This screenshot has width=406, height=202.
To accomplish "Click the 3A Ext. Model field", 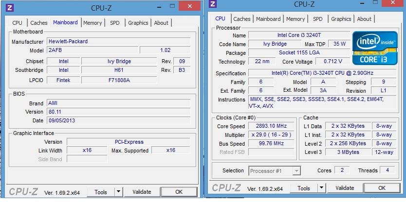I will point(323,90).
